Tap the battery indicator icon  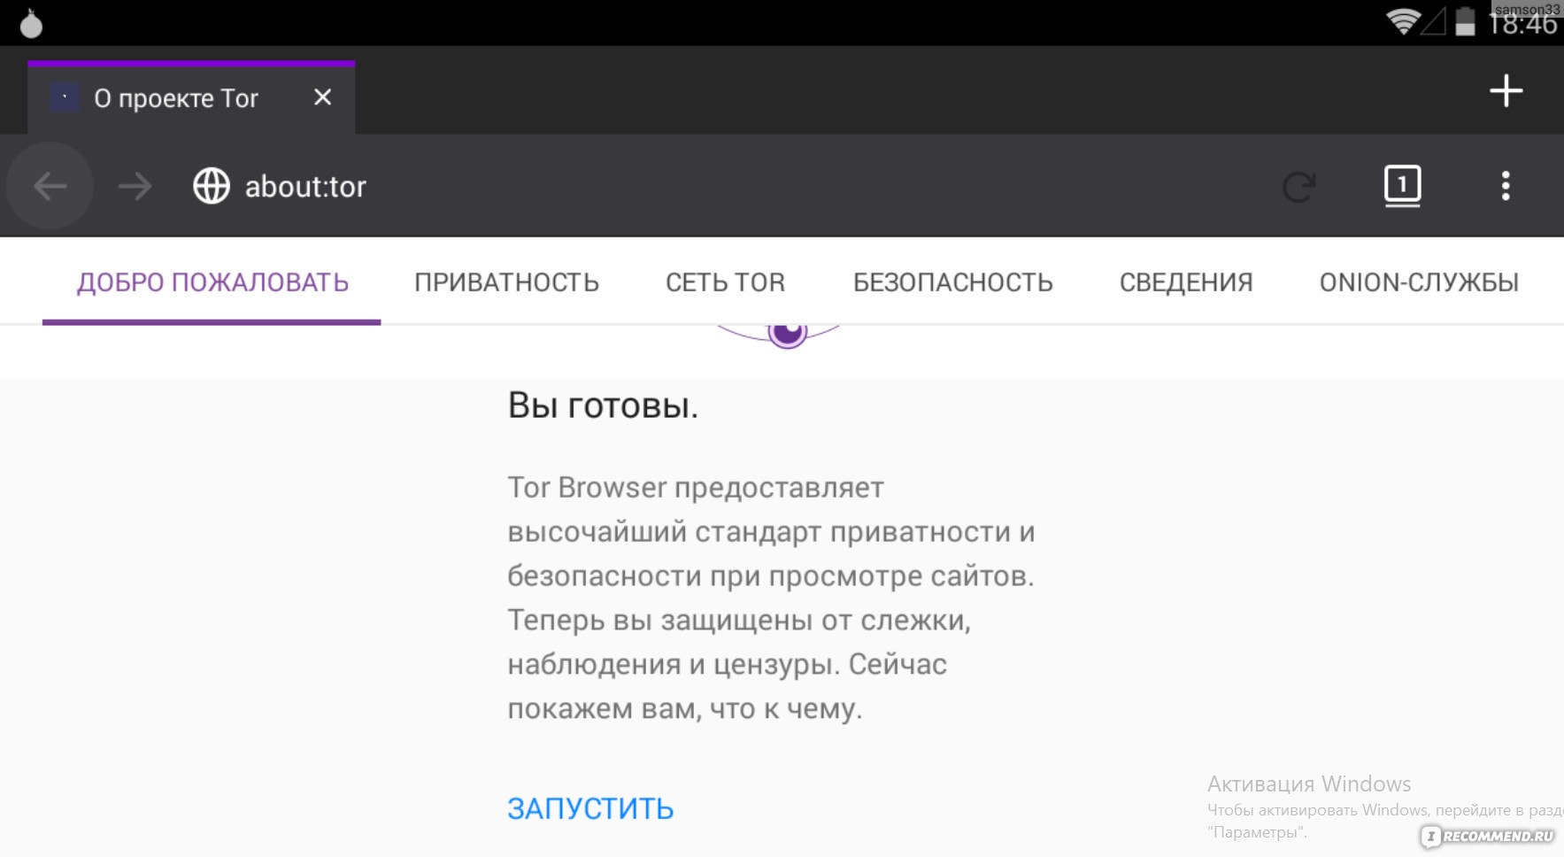click(1465, 21)
